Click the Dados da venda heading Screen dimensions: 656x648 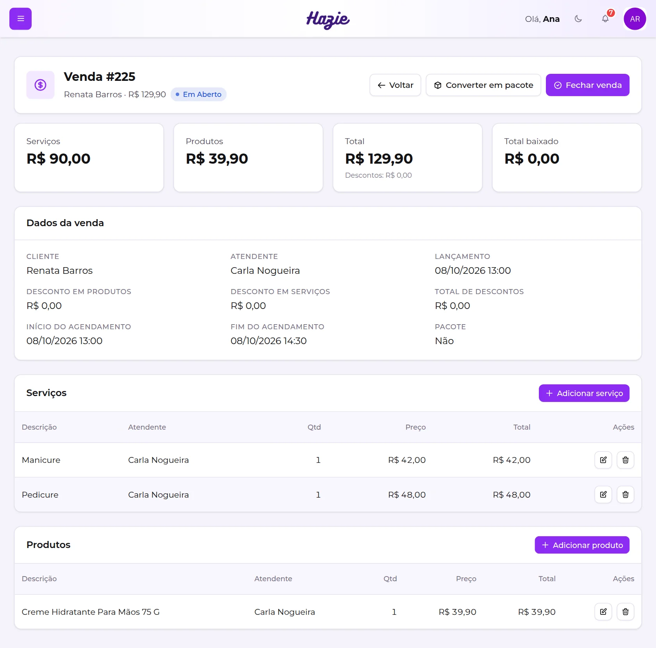pyautogui.click(x=65, y=223)
